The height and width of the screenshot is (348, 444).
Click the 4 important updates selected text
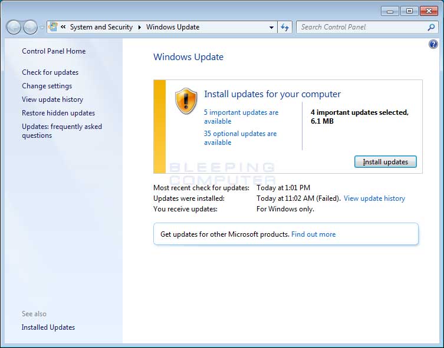click(360, 117)
